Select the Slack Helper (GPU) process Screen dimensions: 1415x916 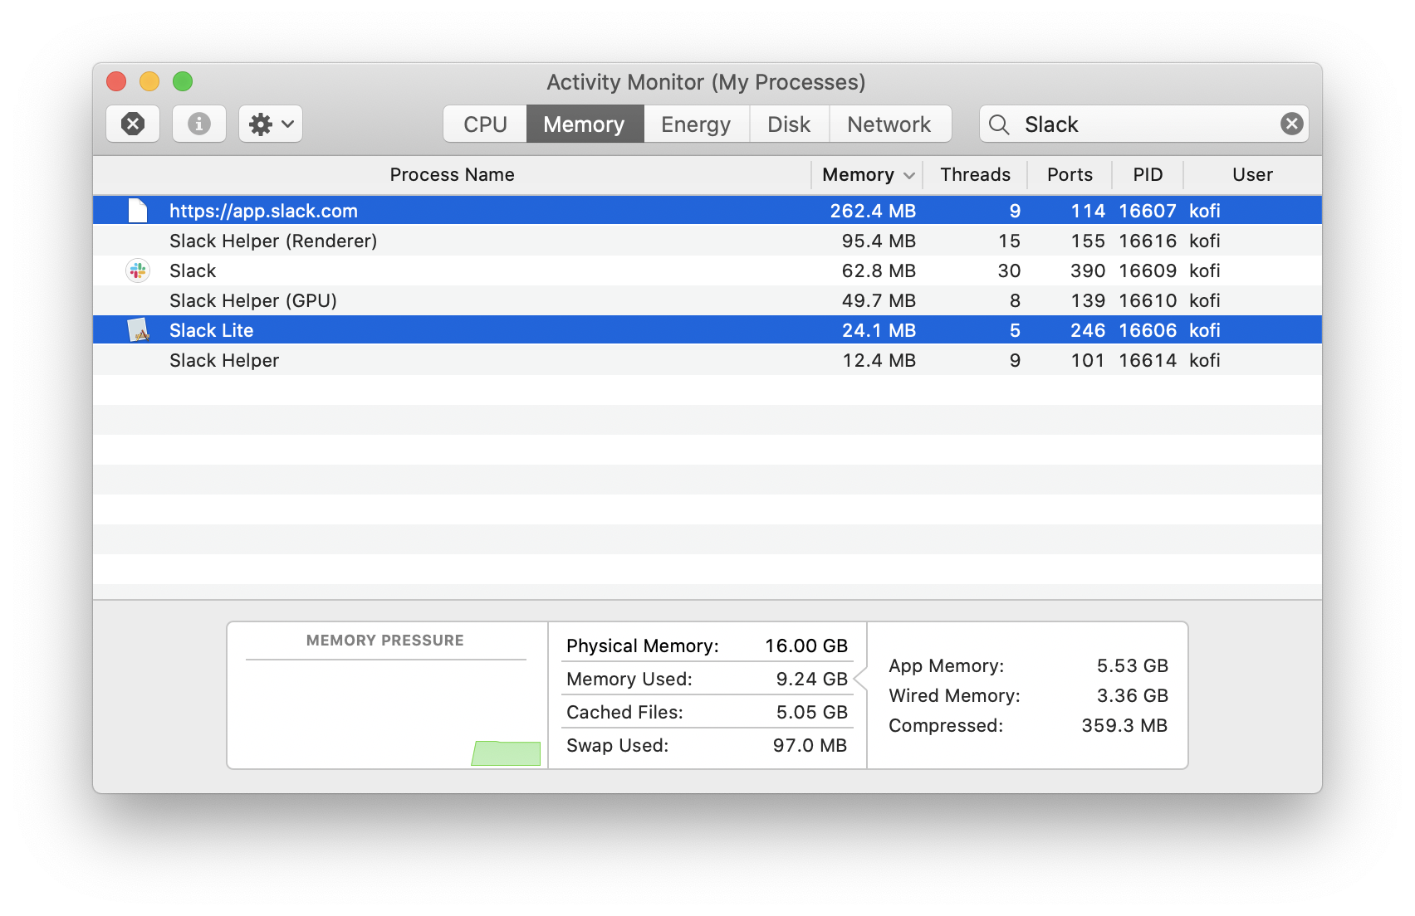tap(707, 300)
